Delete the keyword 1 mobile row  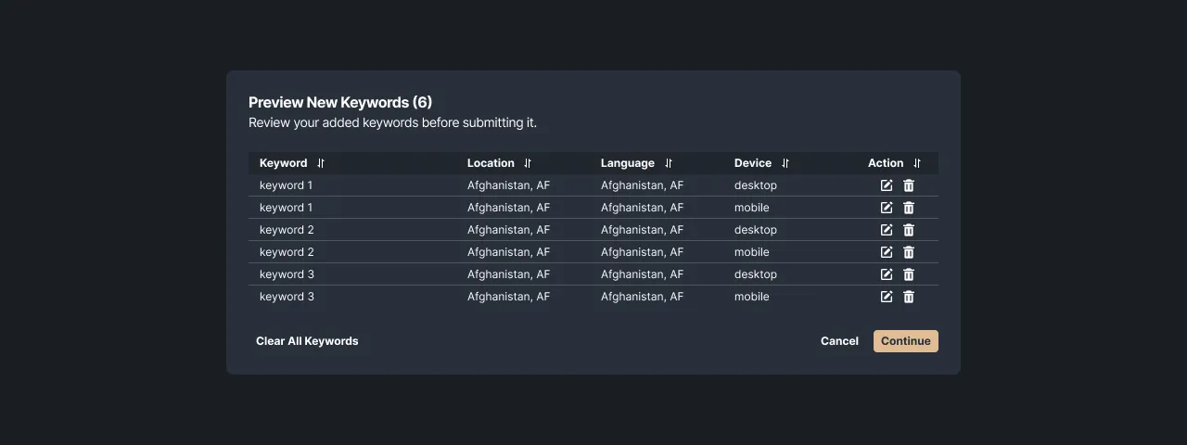[909, 208]
